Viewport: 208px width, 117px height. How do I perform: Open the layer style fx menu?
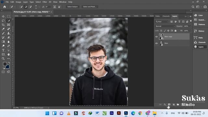[165, 105]
